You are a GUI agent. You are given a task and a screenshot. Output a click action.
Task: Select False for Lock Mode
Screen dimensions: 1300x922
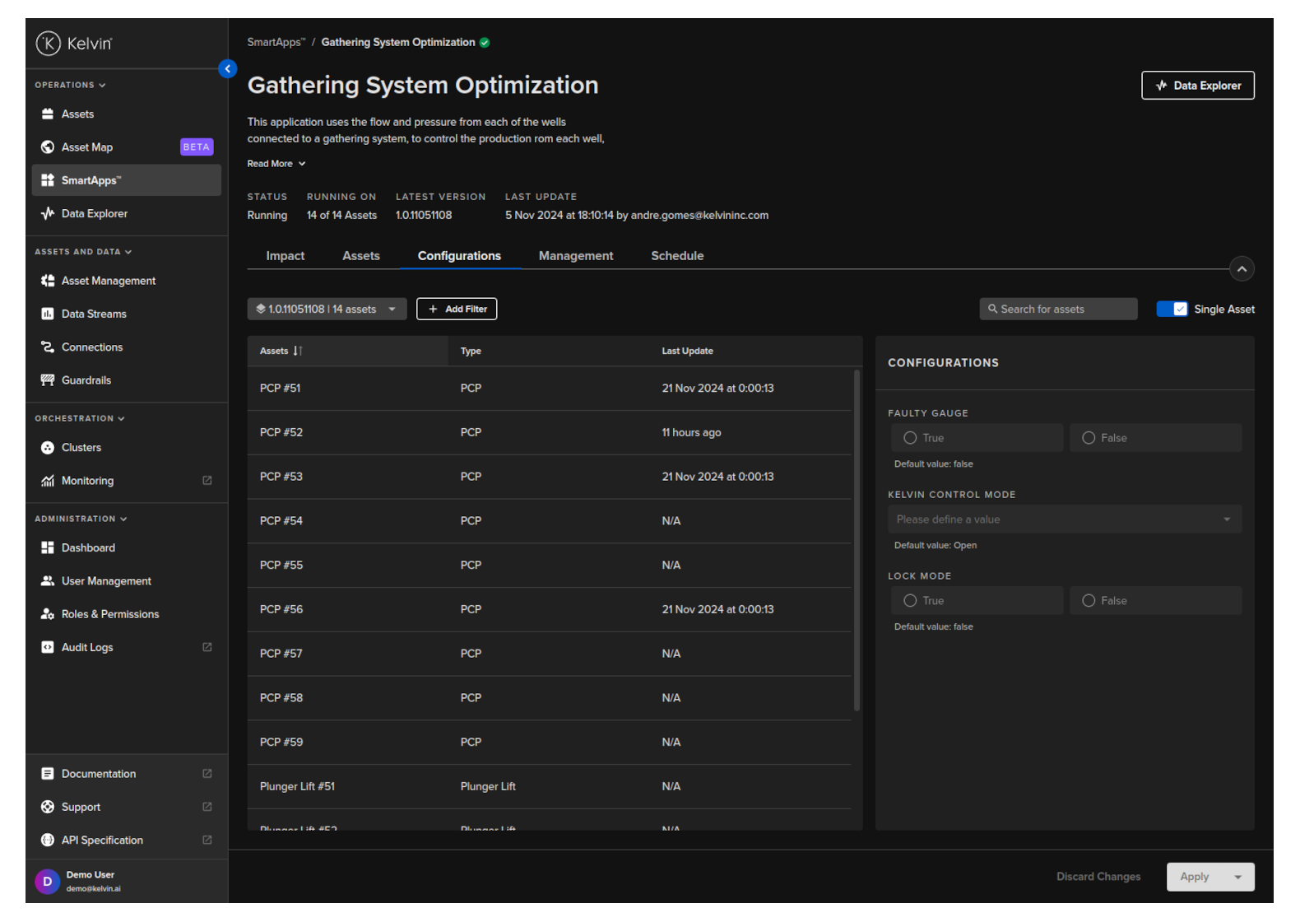coord(1089,601)
